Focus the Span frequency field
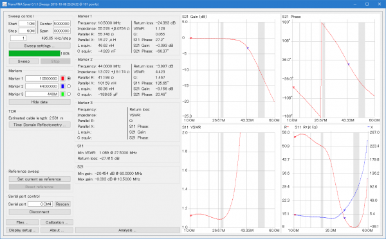 coord(62,31)
